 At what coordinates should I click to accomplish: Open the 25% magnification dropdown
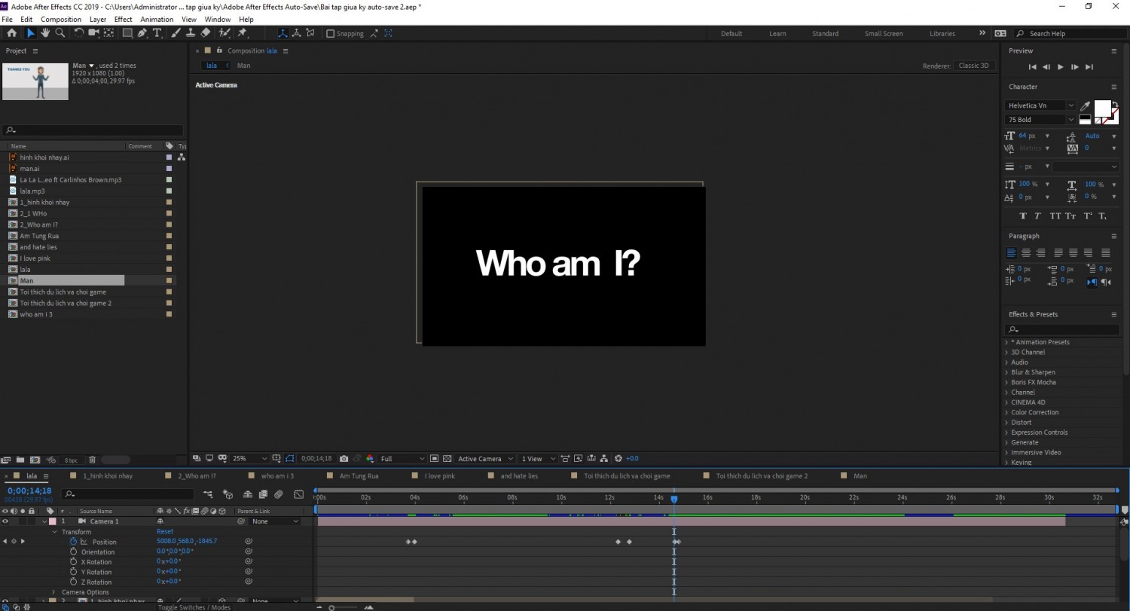[x=249, y=458]
